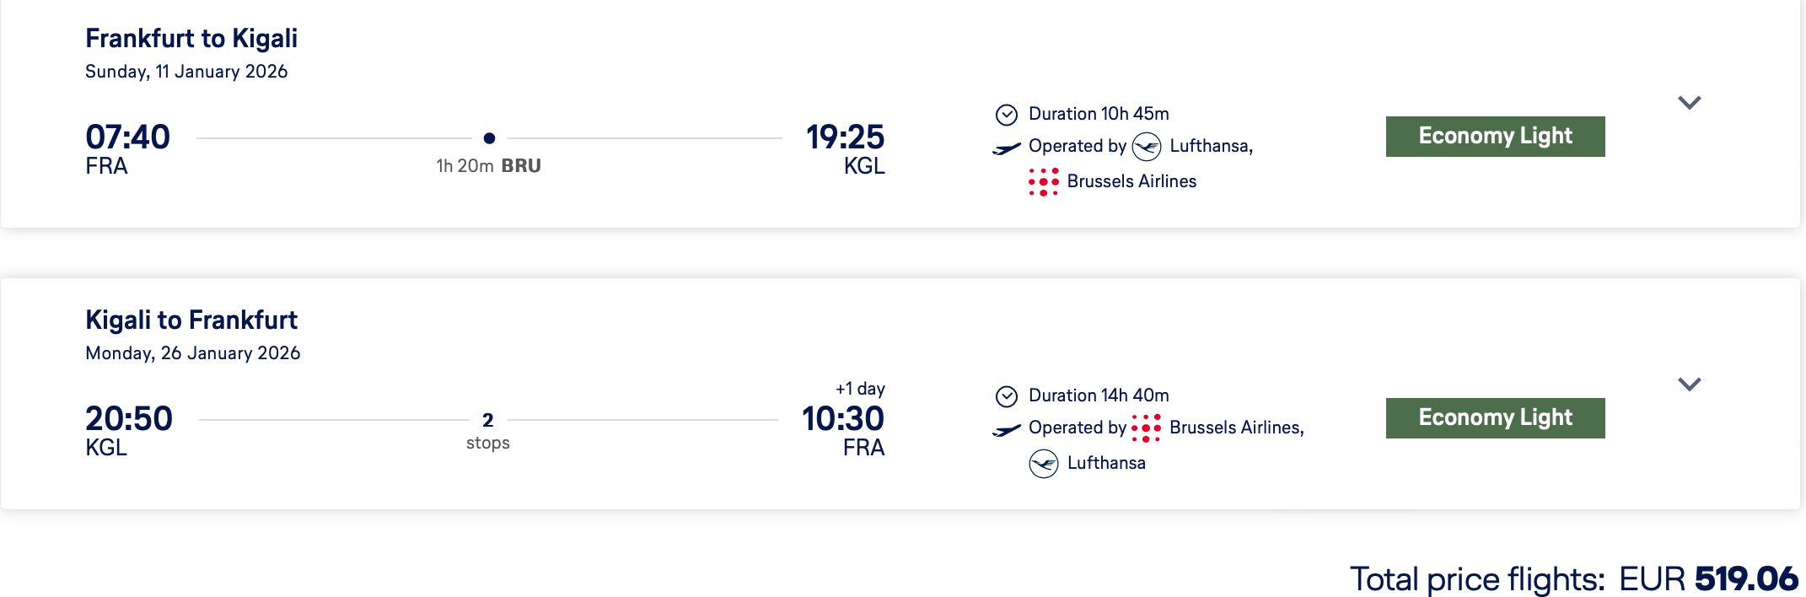Click Economy Light badge for return flight

(1495, 418)
